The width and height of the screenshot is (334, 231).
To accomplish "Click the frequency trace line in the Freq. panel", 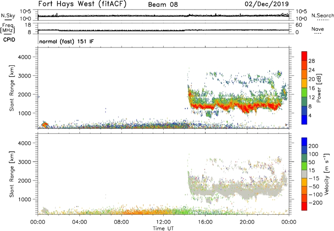I will (163, 30).
